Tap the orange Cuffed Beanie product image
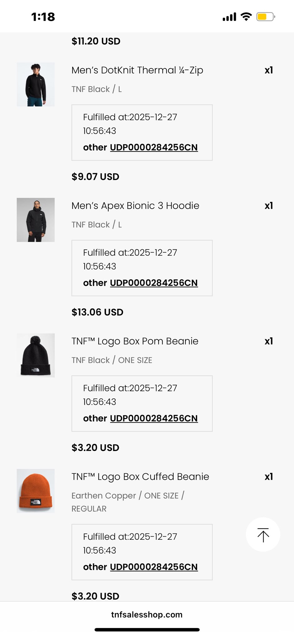This screenshot has height=637, width=294. click(36, 491)
